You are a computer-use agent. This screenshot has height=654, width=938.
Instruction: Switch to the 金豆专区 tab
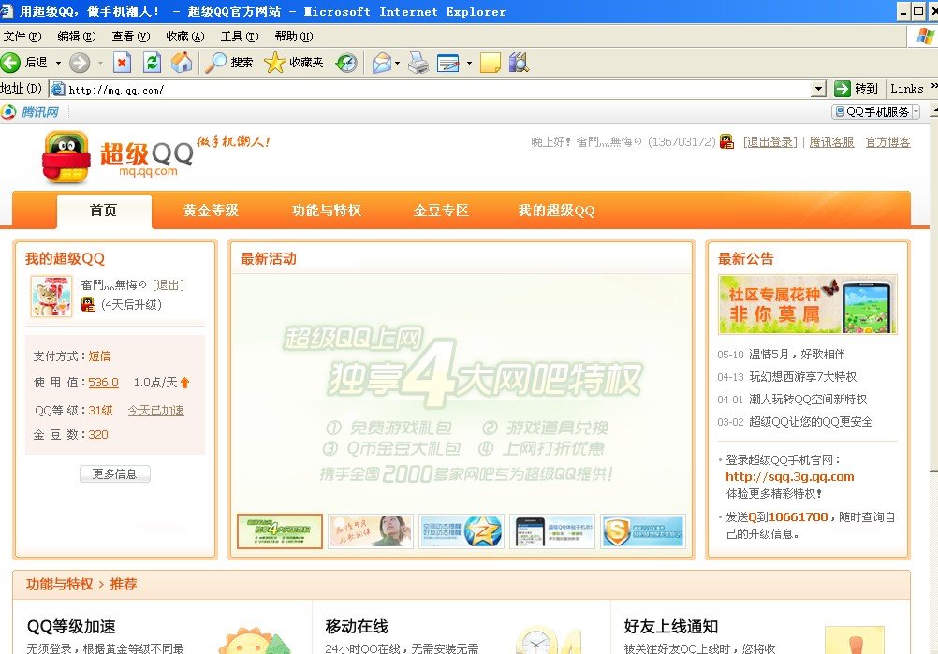point(442,210)
